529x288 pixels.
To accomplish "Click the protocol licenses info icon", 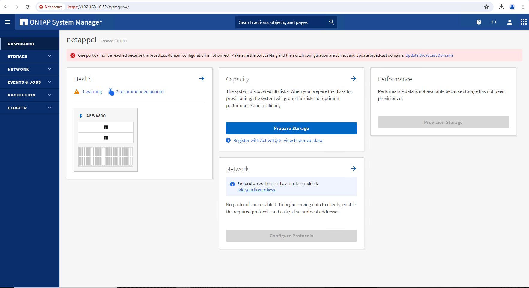I will coord(232,184).
